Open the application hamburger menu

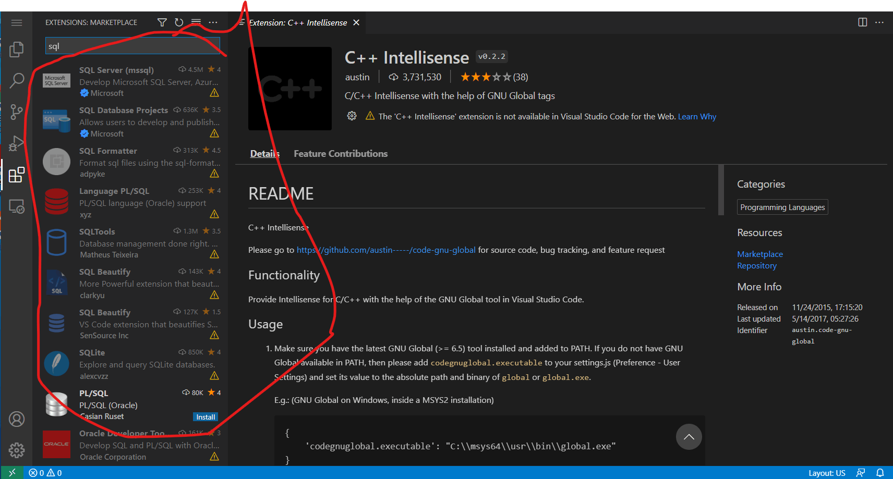[17, 22]
